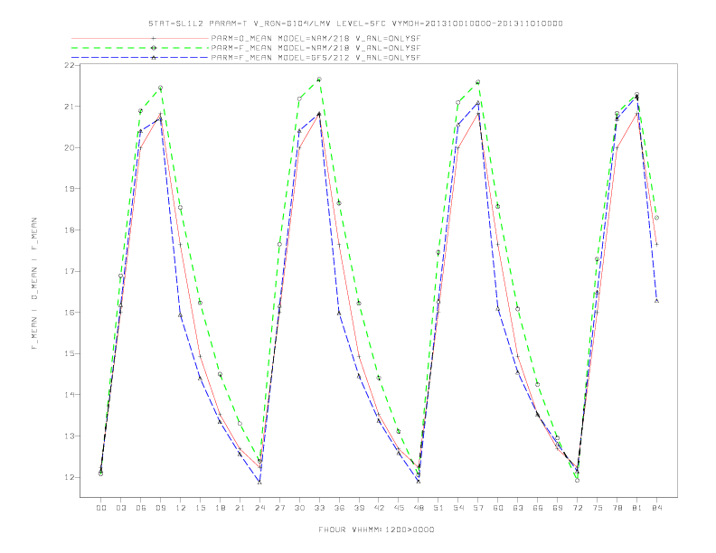Click the x-axis tick label 27

point(279,508)
